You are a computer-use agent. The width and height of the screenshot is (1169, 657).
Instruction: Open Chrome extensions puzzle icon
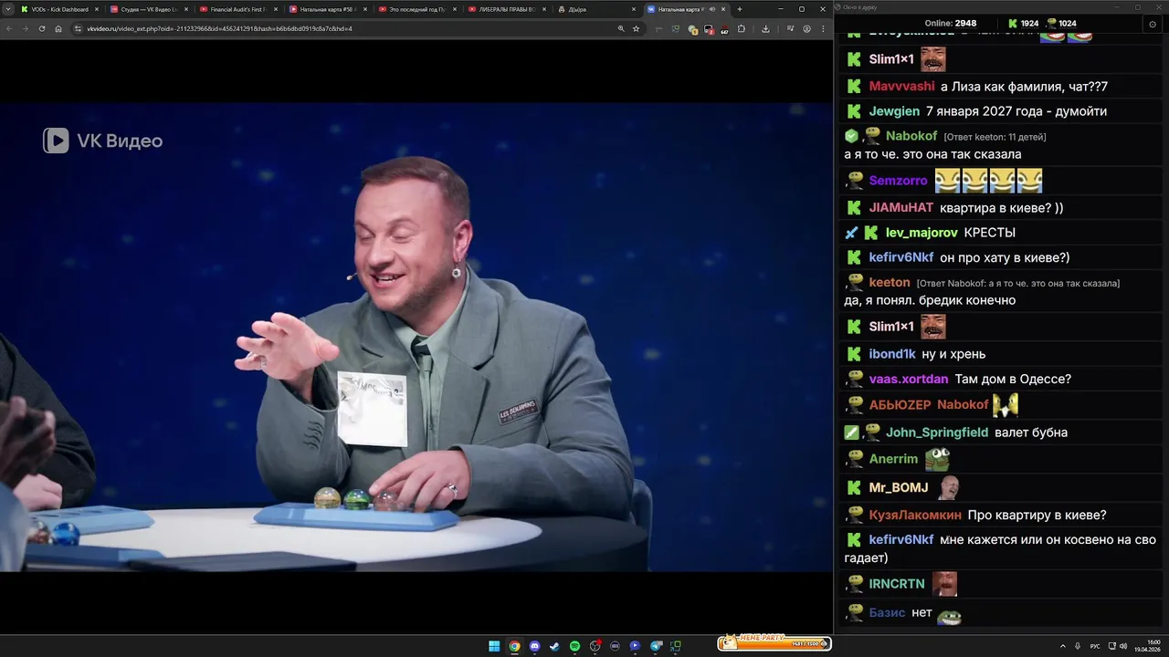pos(741,28)
